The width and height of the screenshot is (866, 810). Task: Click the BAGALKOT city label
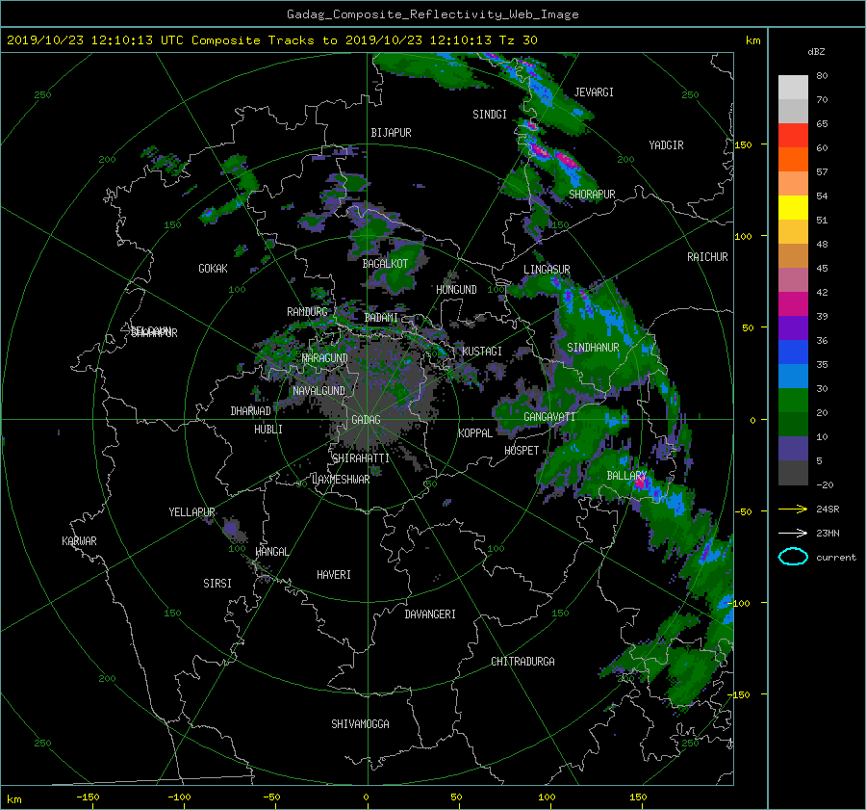coord(385,264)
